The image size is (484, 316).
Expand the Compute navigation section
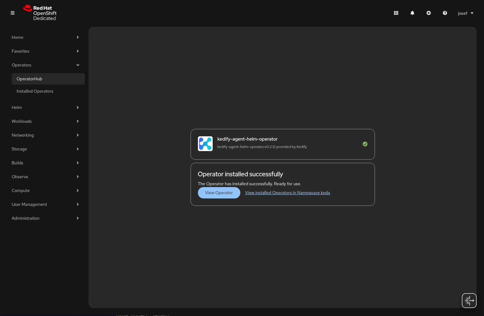[x=45, y=190]
